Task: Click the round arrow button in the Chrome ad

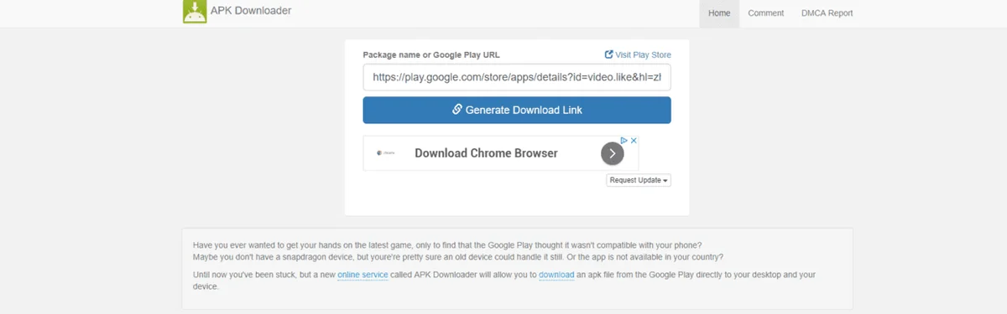Action: tap(613, 153)
